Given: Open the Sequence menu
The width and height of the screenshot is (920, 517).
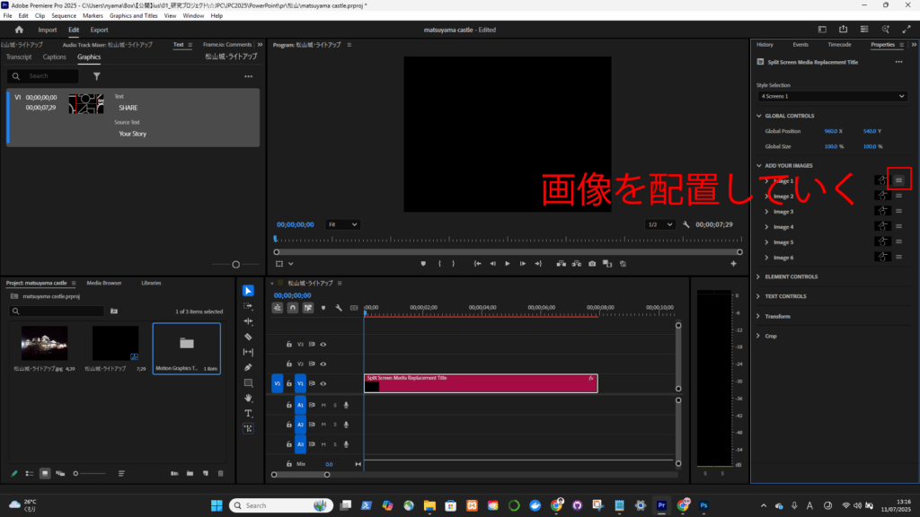Looking at the screenshot, I should (64, 15).
